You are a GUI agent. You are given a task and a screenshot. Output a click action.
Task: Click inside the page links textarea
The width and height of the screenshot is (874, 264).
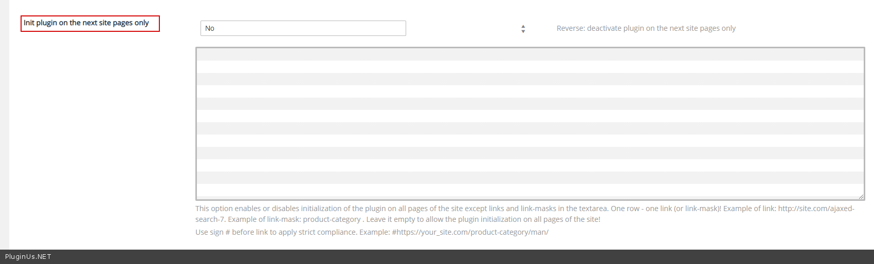[530, 123]
